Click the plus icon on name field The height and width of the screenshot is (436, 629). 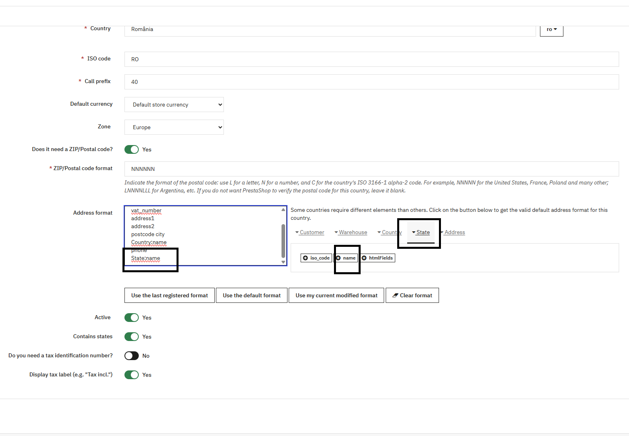click(338, 258)
